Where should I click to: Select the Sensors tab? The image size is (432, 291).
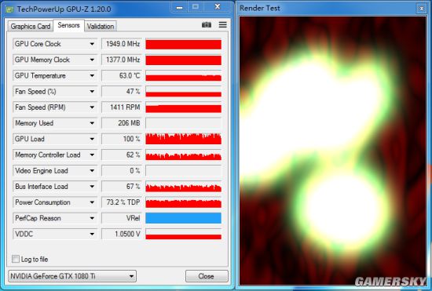pyautogui.click(x=68, y=25)
